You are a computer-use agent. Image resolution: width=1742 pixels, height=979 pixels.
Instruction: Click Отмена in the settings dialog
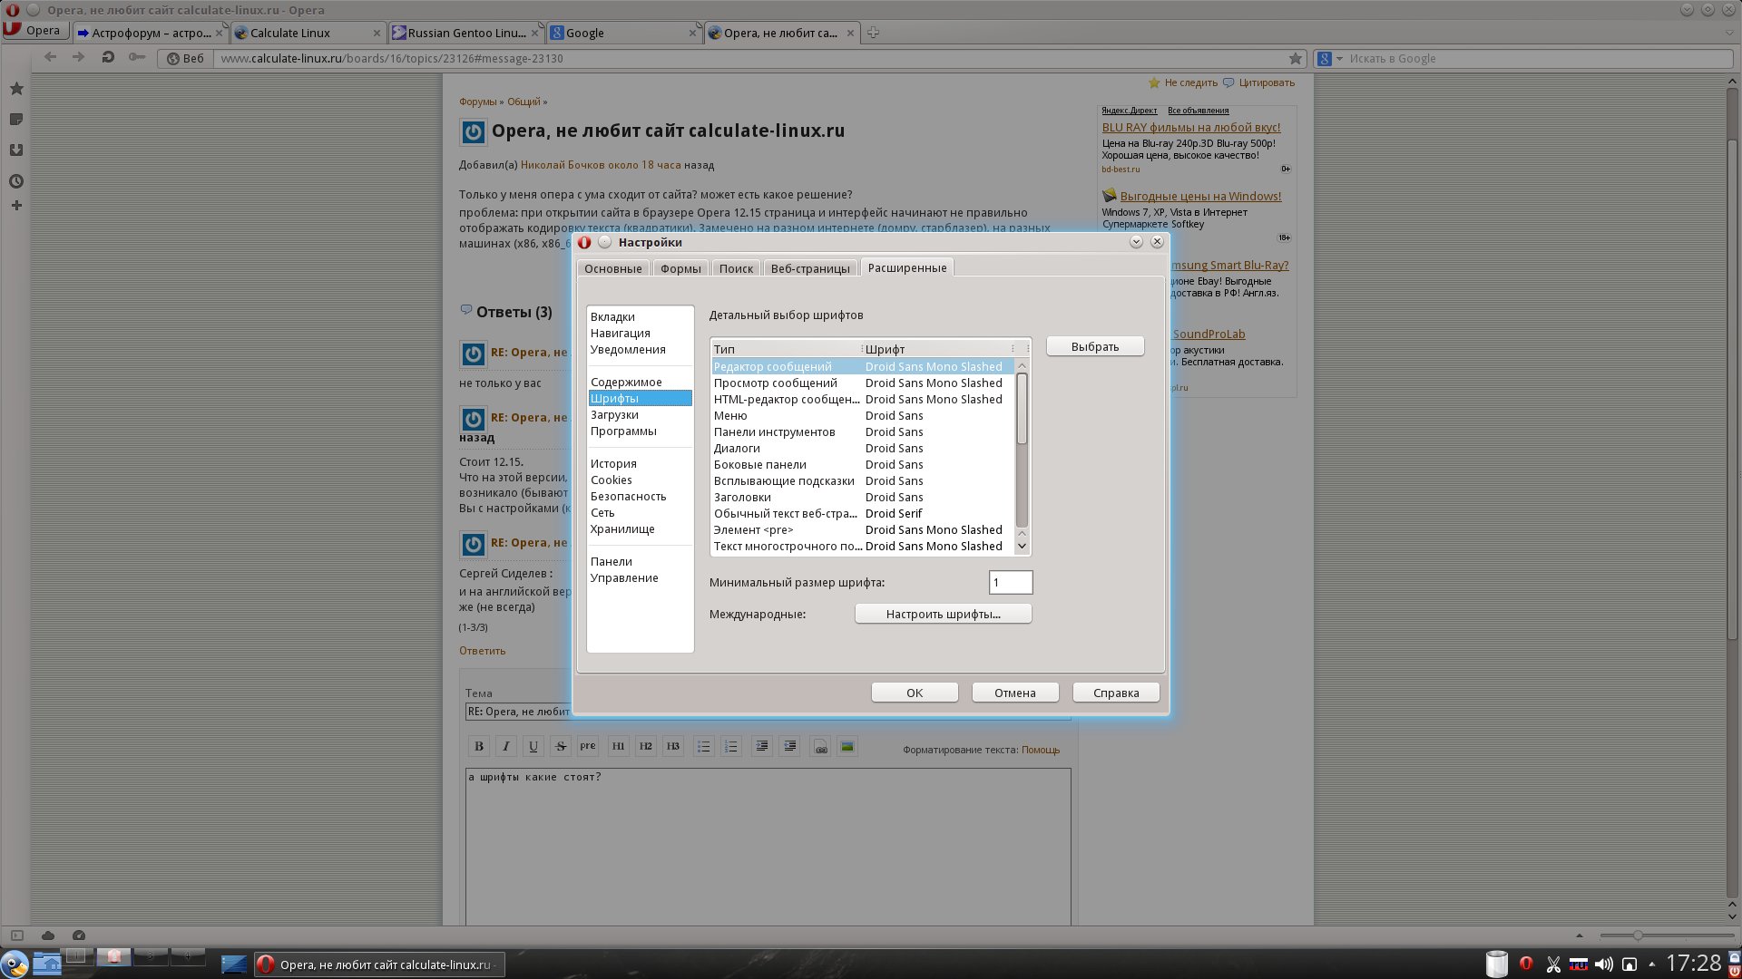1015,693
